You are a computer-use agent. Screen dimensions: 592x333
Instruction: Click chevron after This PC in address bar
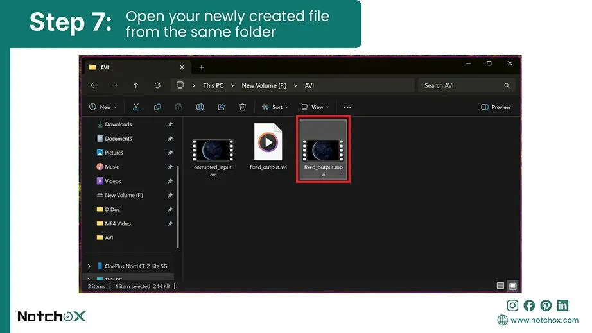click(x=232, y=85)
